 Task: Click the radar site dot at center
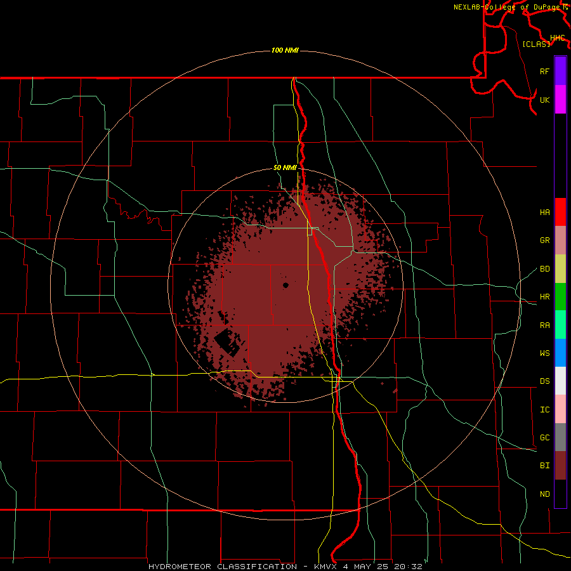[x=285, y=285]
